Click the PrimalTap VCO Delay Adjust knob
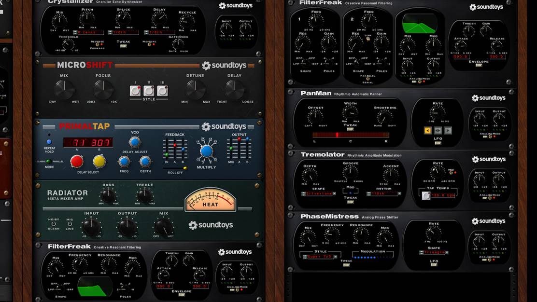The width and height of the screenshot is (537, 302). tap(135, 142)
